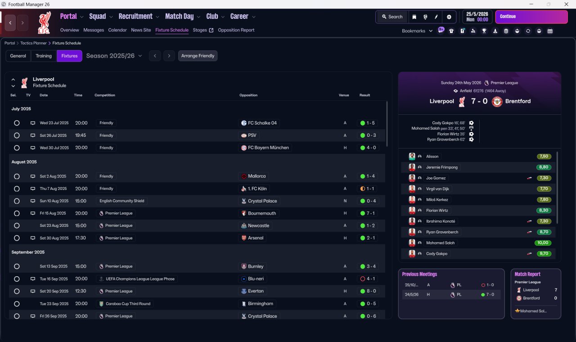Image resolution: width=576 pixels, height=342 pixels.
Task: Open the bookmark flag icon beside Search
Action: point(414,17)
